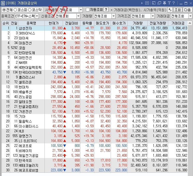Enable the 자동조회 checkbox

(88, 10)
